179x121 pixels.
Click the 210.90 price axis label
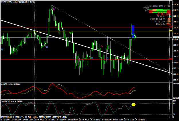click(x=176, y=4)
